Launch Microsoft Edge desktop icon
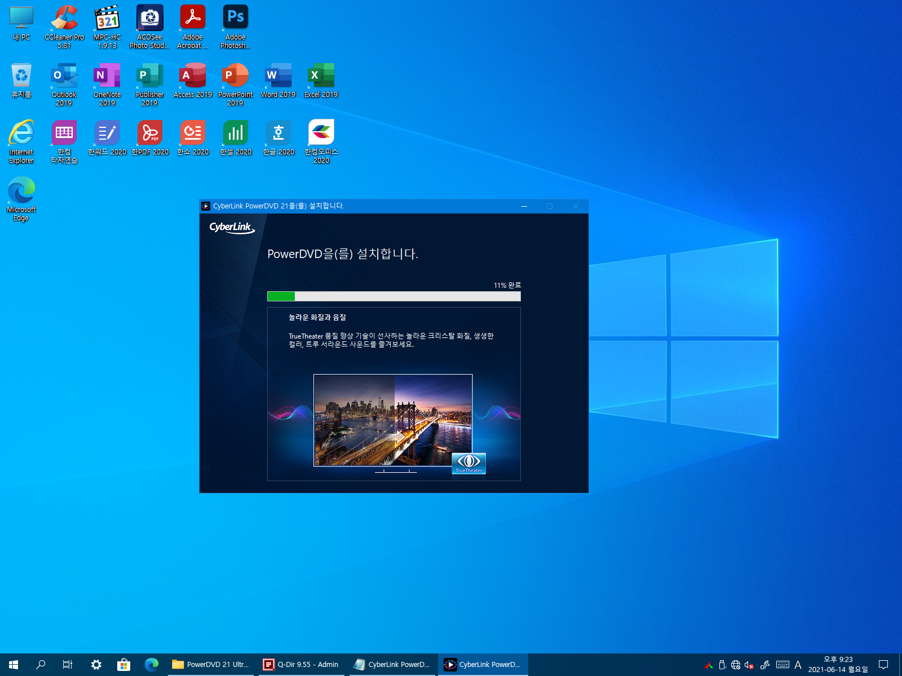The height and width of the screenshot is (676, 902). (21, 199)
